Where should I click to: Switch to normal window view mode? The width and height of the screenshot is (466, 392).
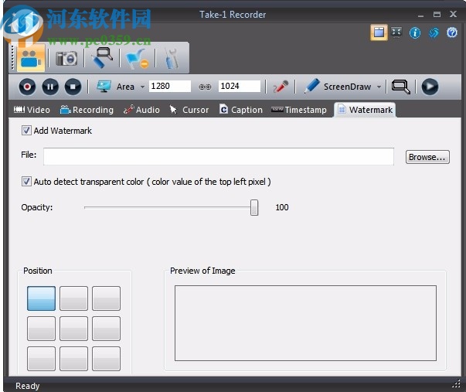(379, 32)
